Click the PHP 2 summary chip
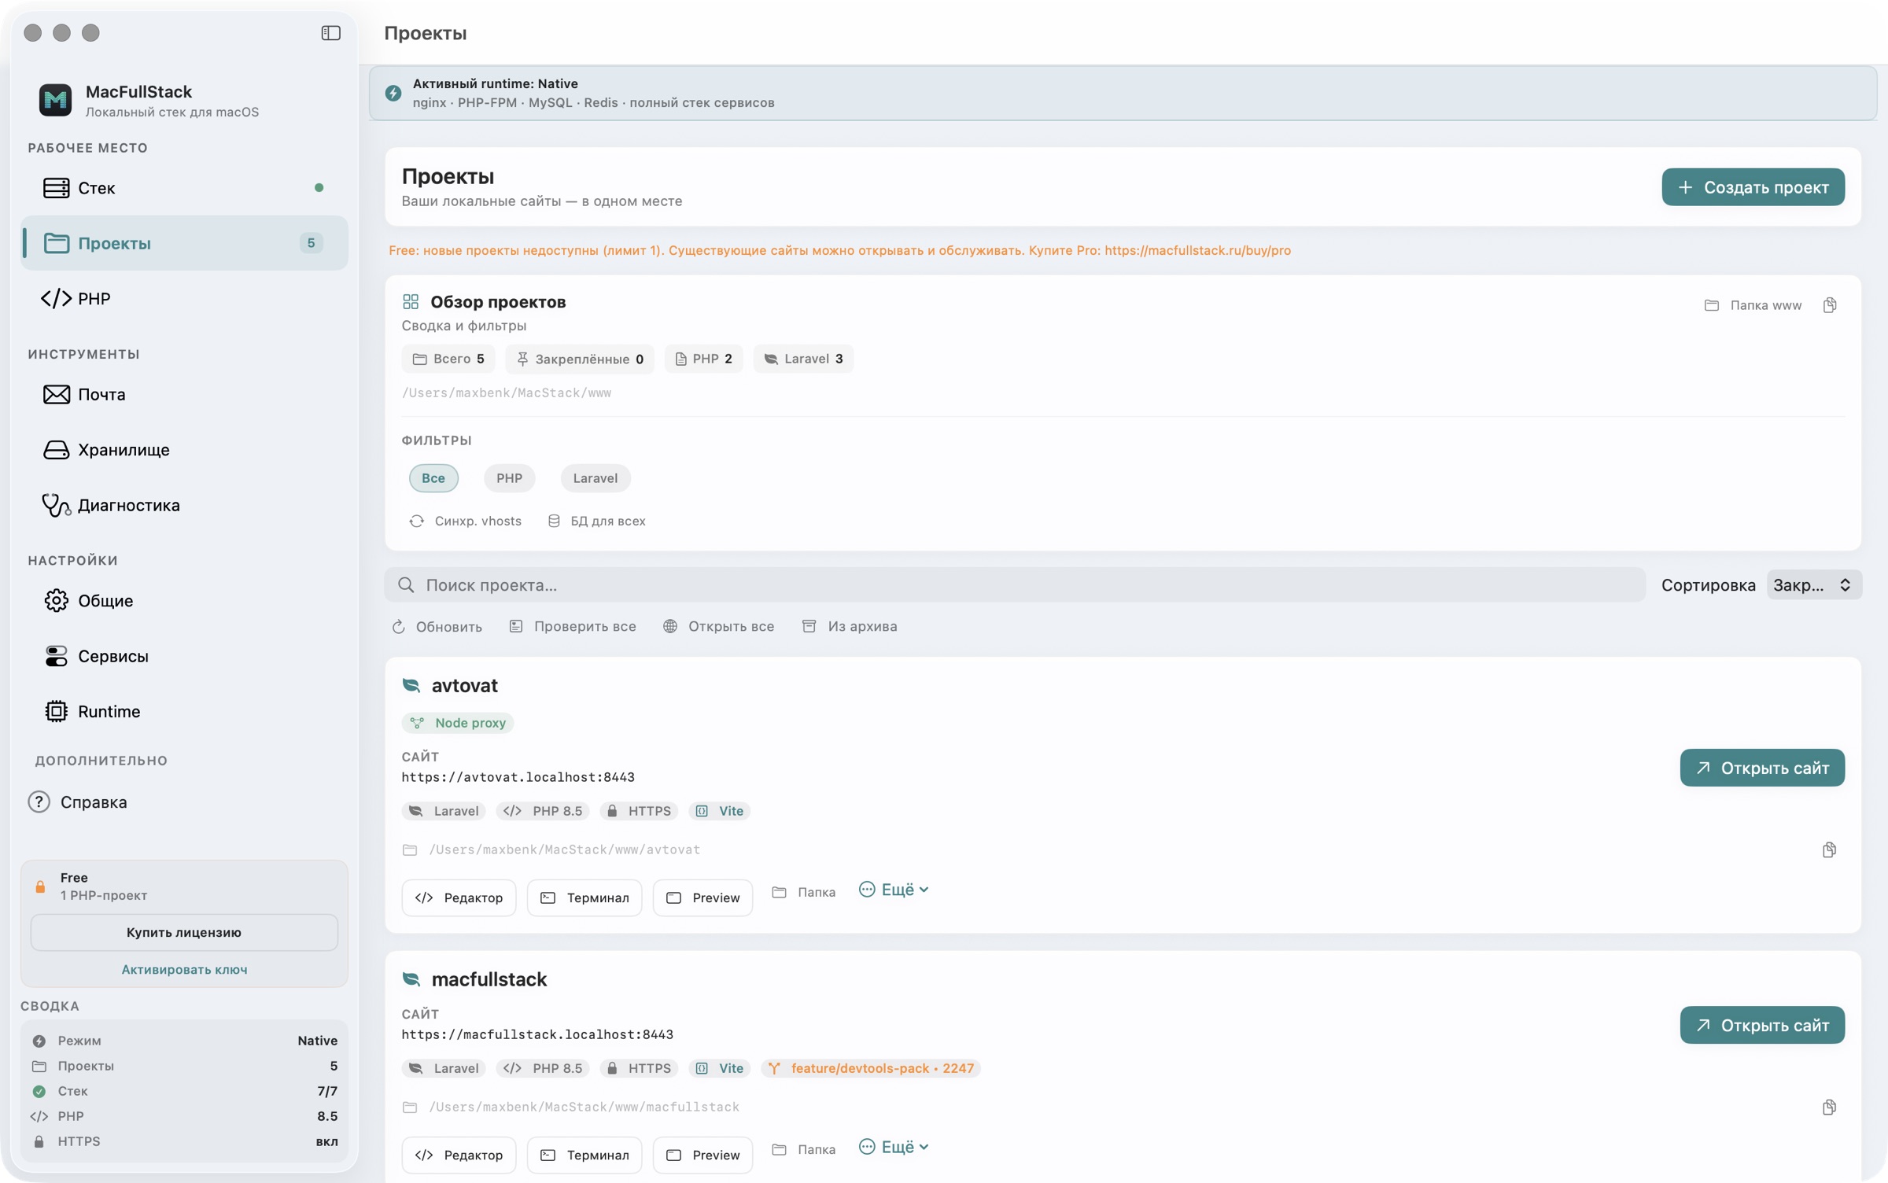This screenshot has width=1888, height=1183. [x=703, y=359]
